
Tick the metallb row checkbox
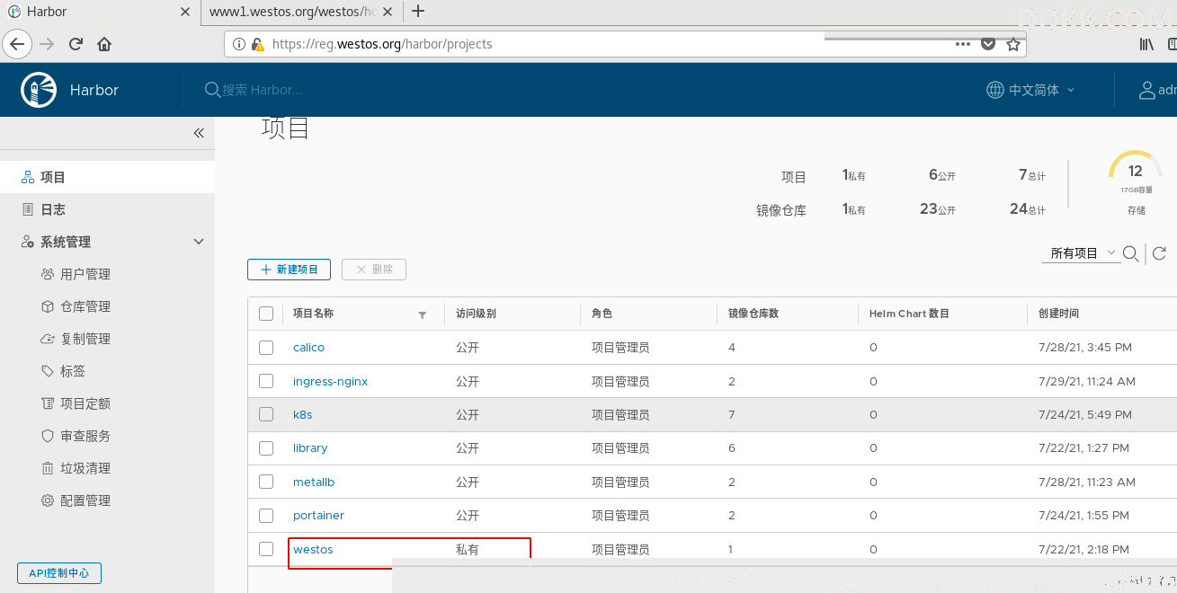(266, 482)
